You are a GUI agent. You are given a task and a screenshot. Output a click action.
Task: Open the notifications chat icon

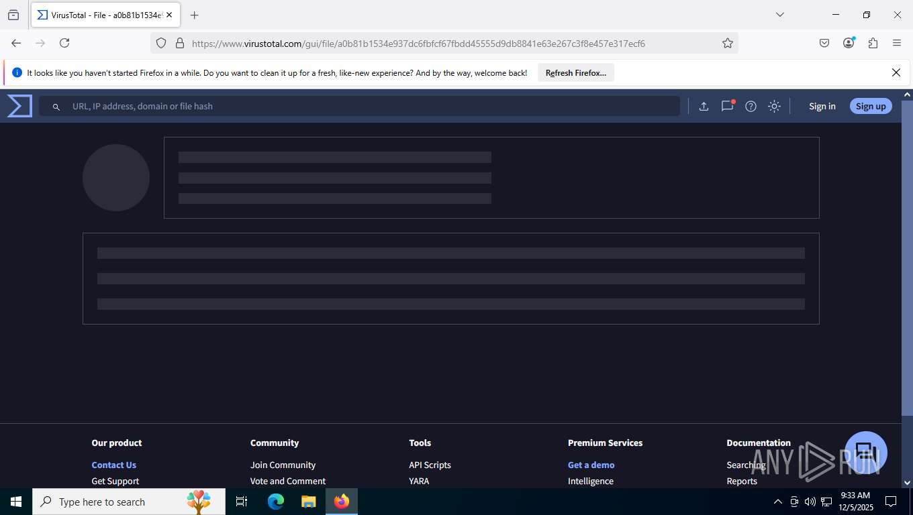pos(727,106)
